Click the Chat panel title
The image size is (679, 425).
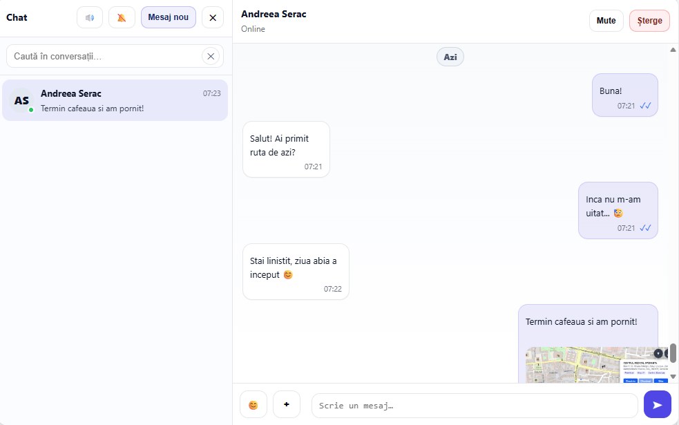click(17, 18)
